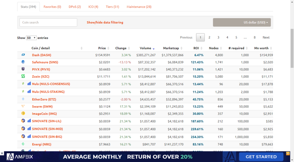
Task: Click the Swarm coin logo icon
Action: 23,106
